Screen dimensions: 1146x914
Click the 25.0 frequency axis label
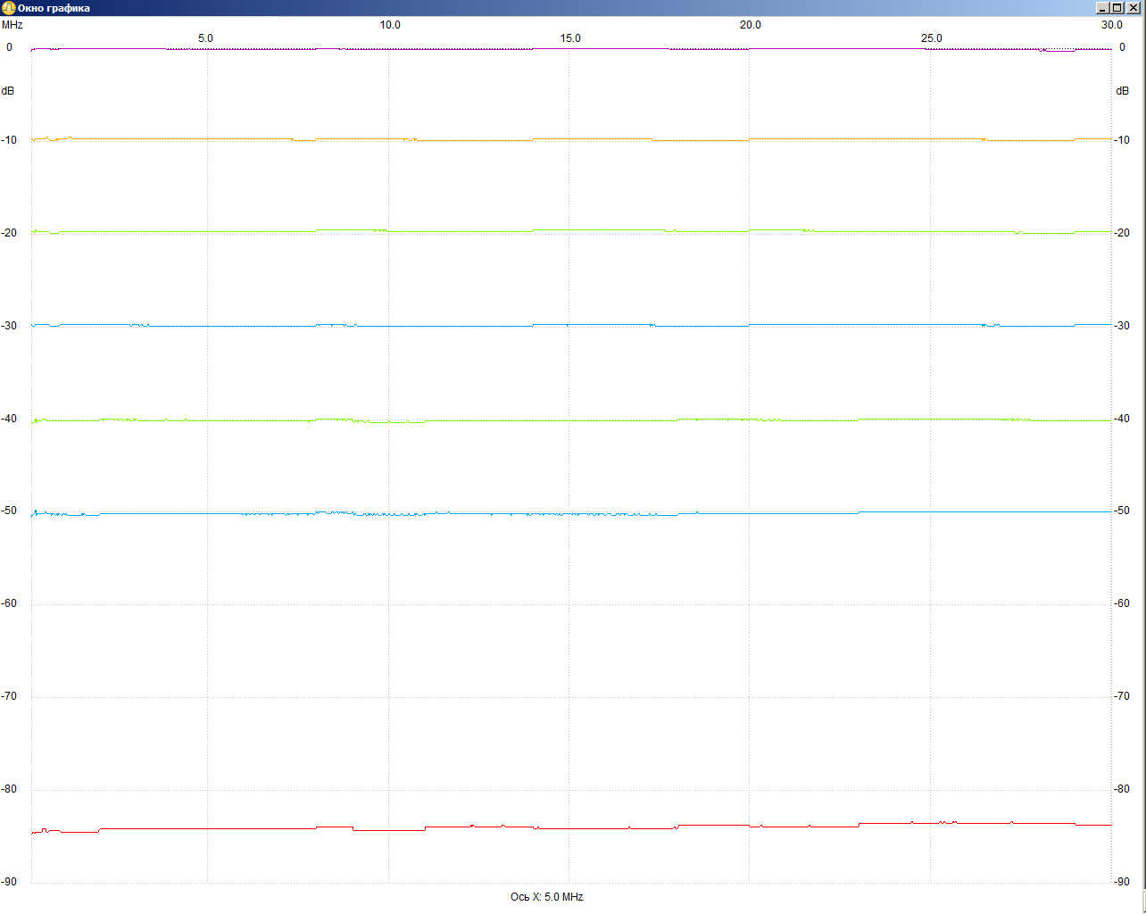931,38
